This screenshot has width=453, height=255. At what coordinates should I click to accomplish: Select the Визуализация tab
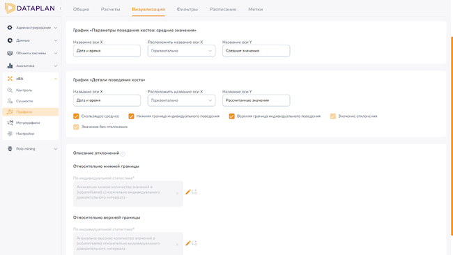148,9
